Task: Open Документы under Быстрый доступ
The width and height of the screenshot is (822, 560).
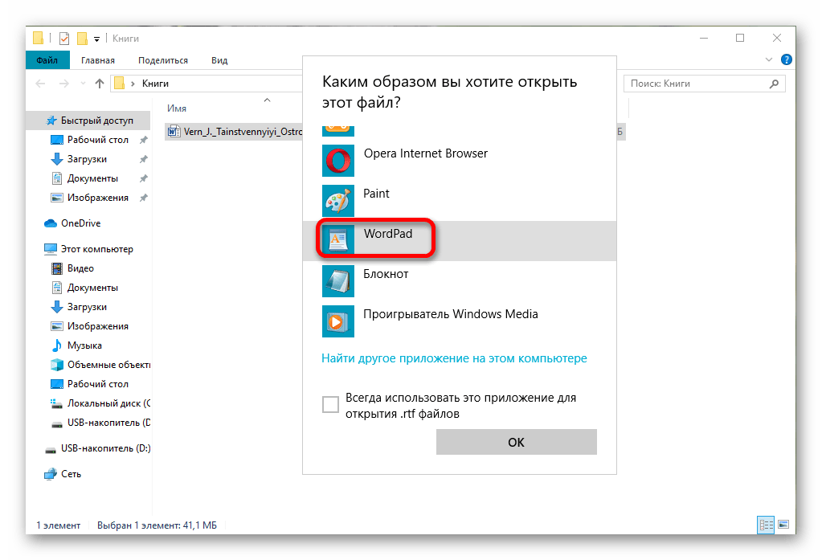Action: coord(84,179)
